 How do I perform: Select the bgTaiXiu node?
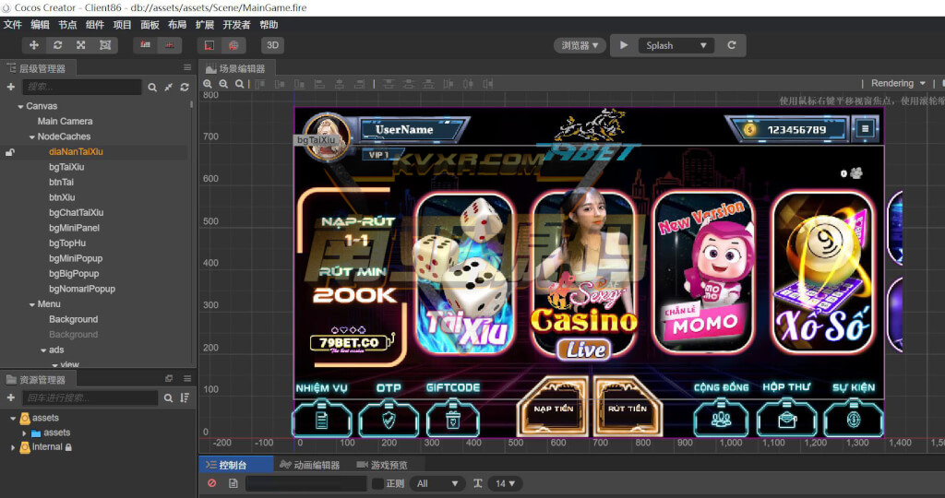66,167
